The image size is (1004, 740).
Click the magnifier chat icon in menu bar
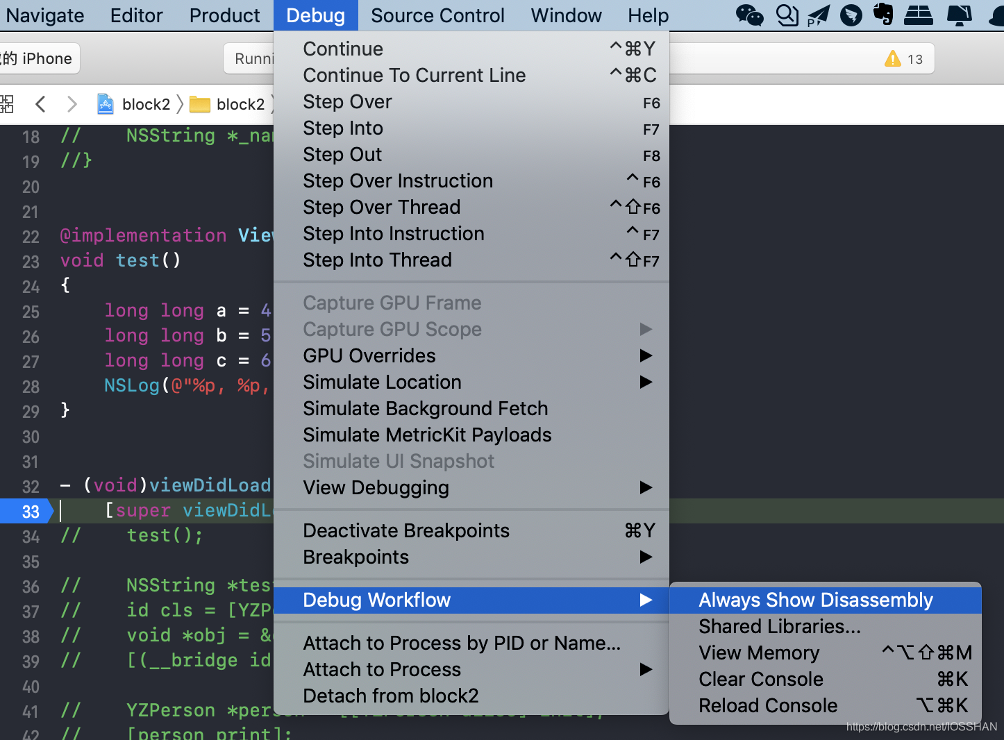point(787,15)
